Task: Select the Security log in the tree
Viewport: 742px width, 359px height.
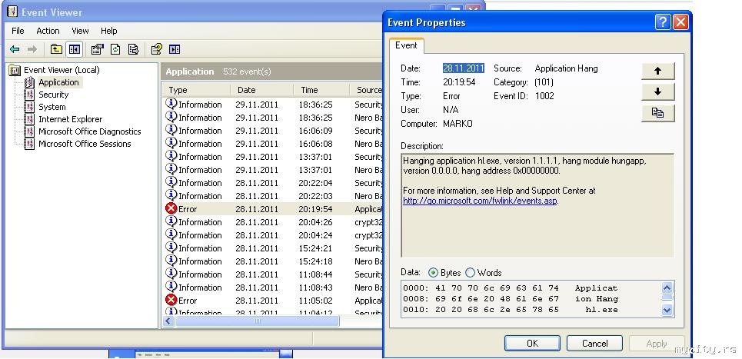Action: click(x=54, y=95)
